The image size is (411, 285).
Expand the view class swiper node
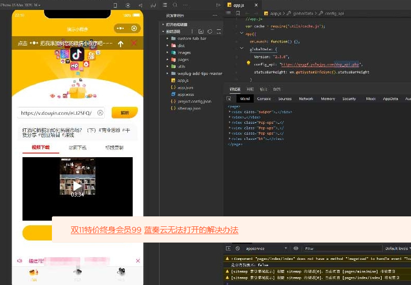click(x=230, y=112)
